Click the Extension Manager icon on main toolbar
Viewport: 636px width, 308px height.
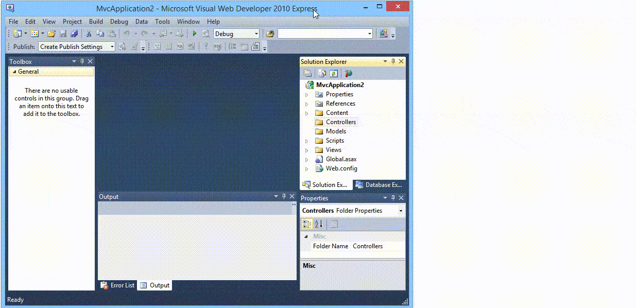383,33
